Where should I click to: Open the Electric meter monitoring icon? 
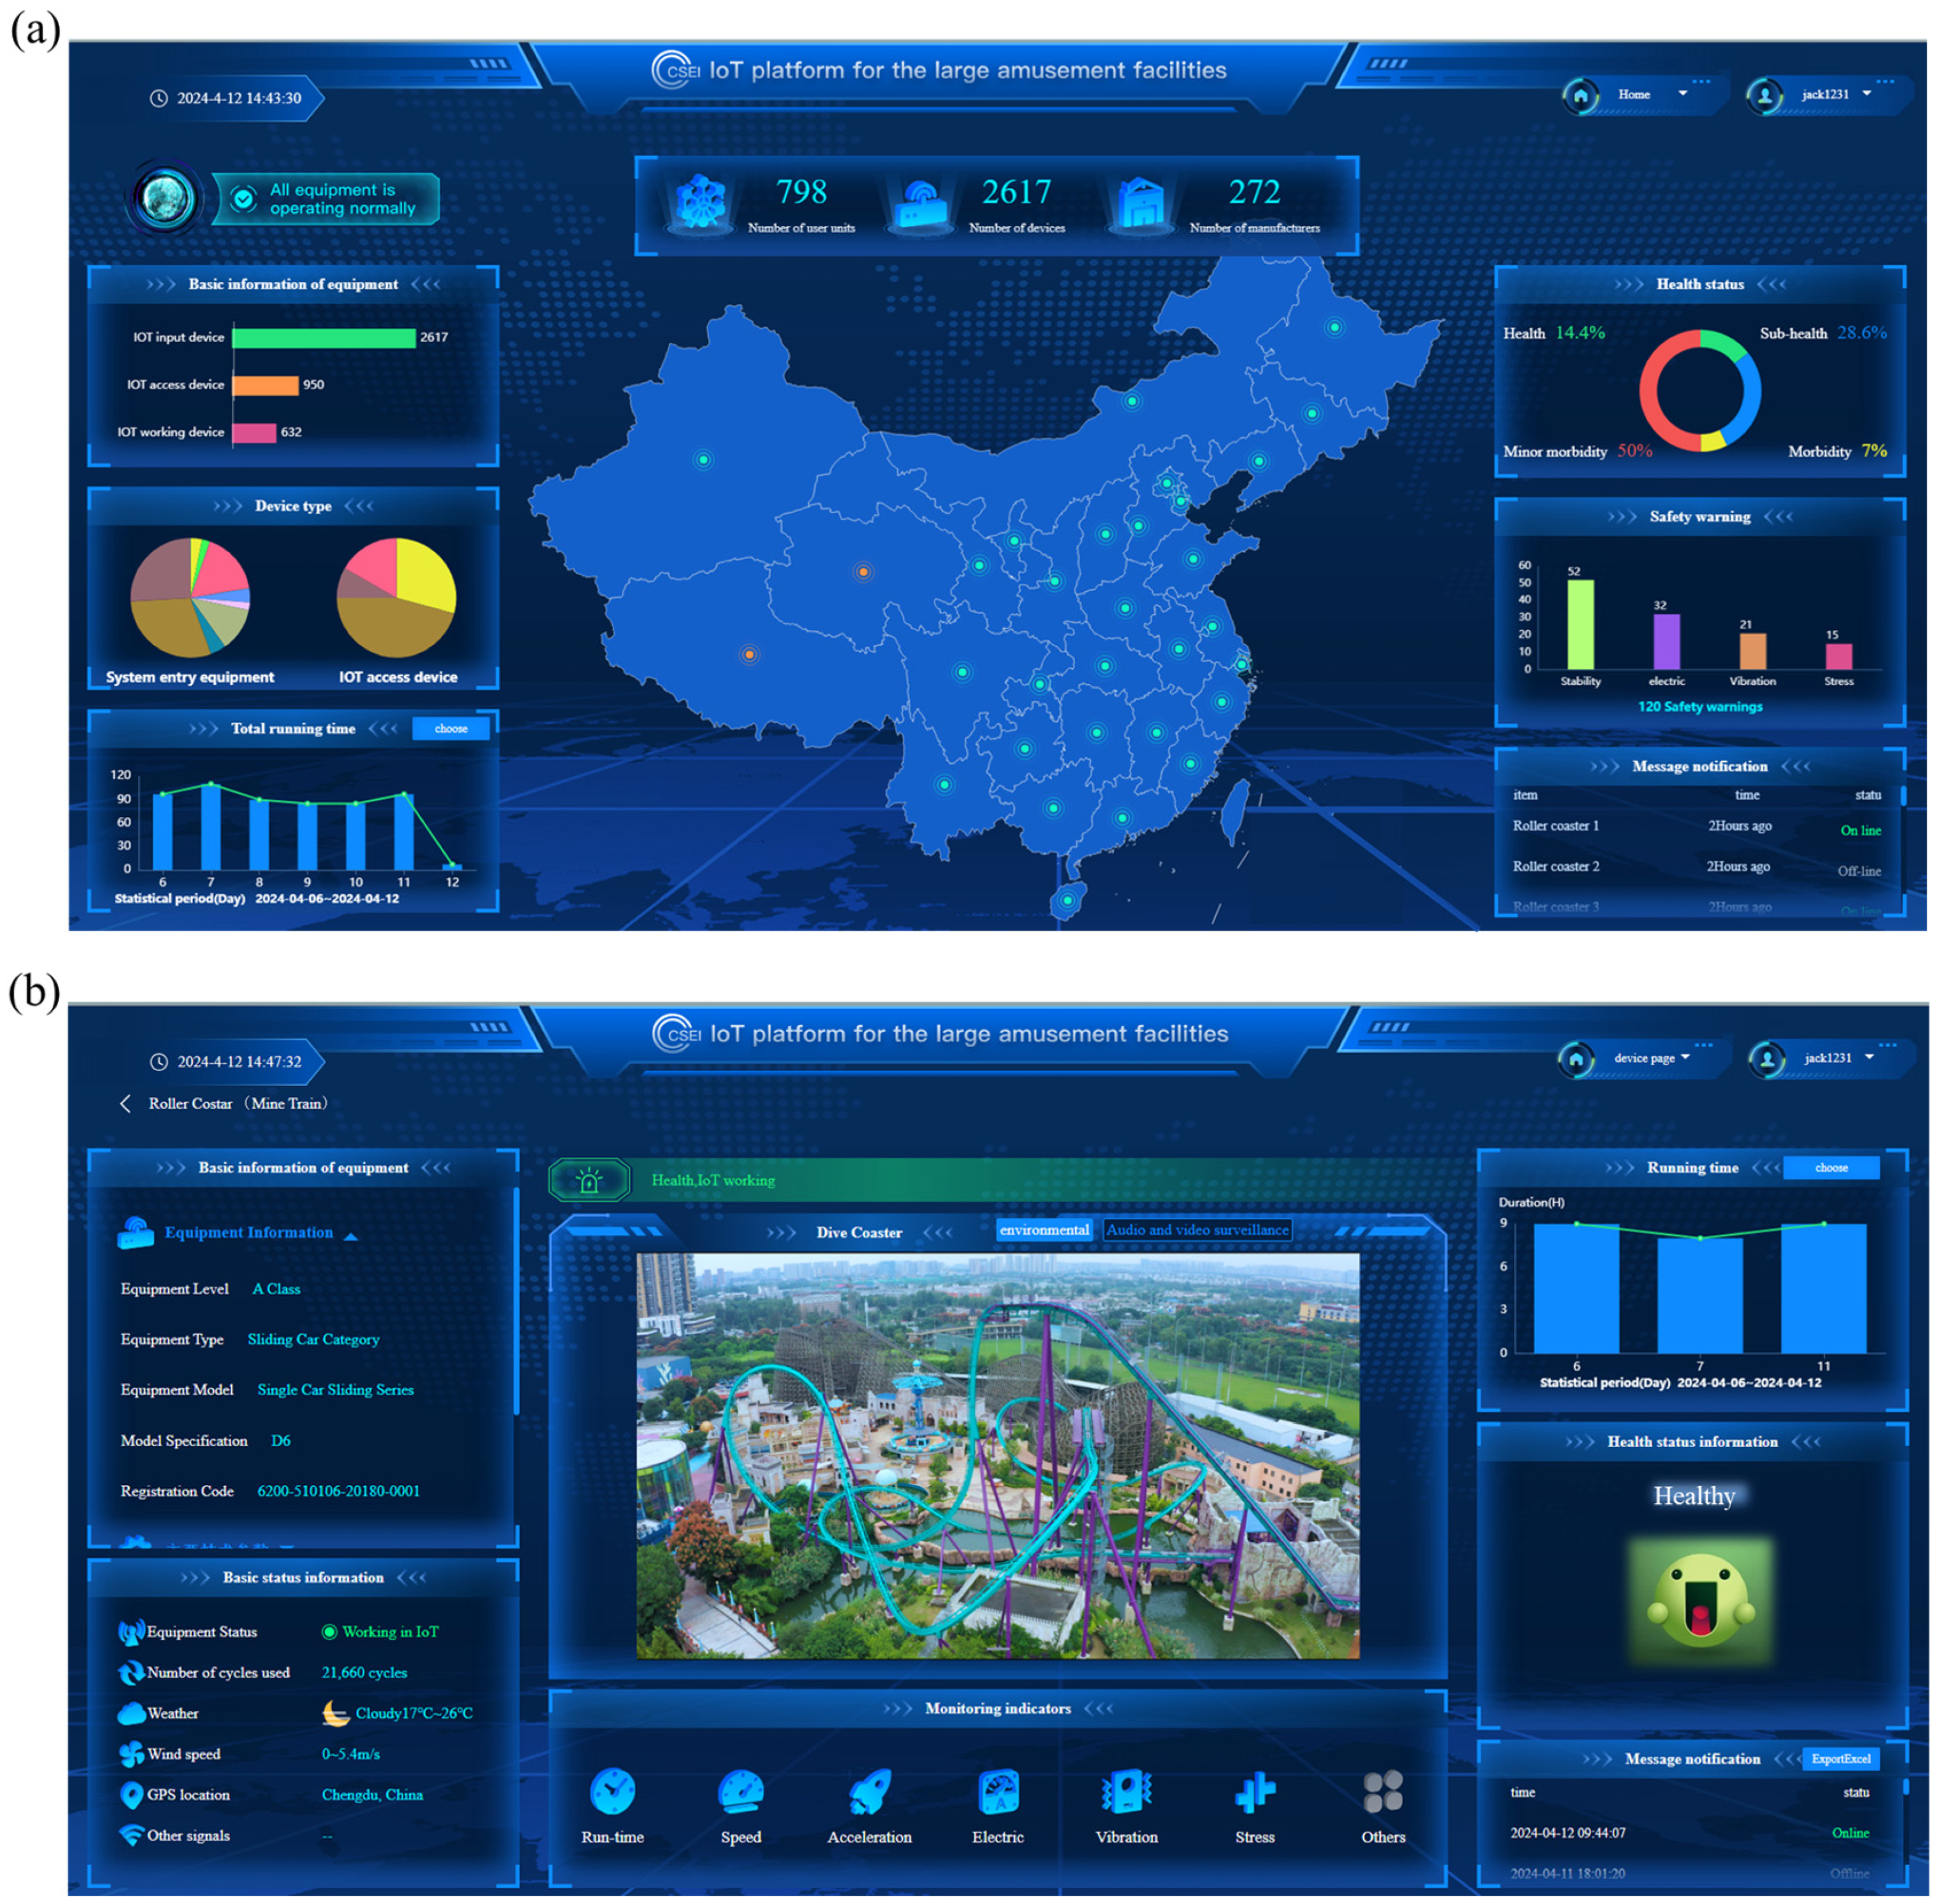pyautogui.click(x=998, y=1791)
